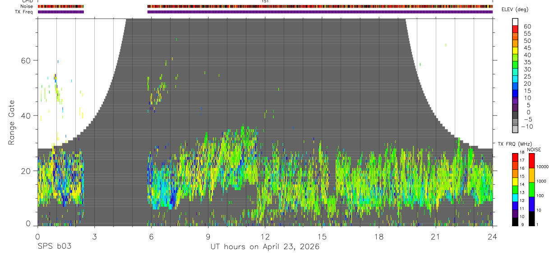Image resolution: width=554 pixels, height=256 pixels.
Task: Click the orange segment of NOISE colorbar
Action: (x=532, y=175)
